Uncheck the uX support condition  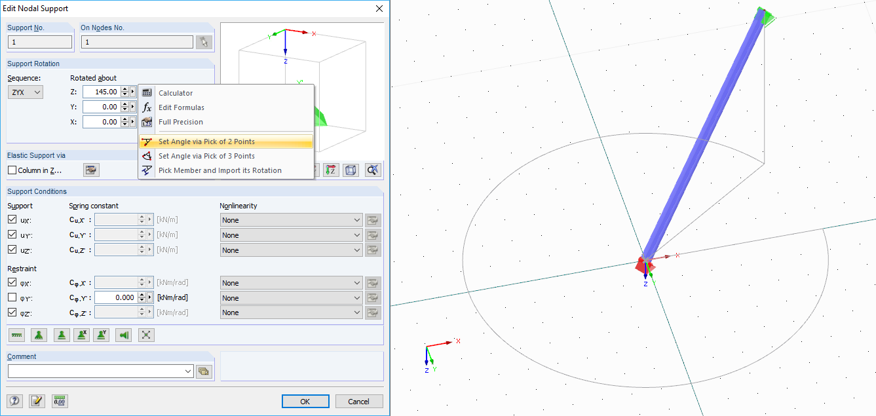(x=14, y=219)
